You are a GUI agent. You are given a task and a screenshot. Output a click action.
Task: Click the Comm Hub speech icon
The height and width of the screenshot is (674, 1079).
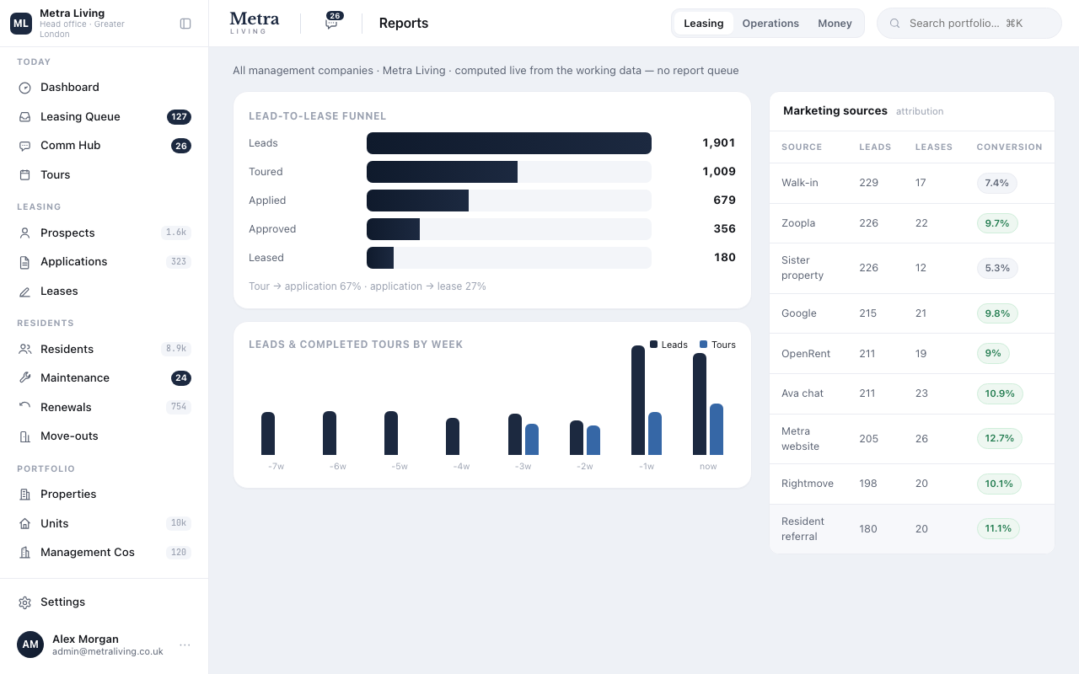[x=24, y=146]
